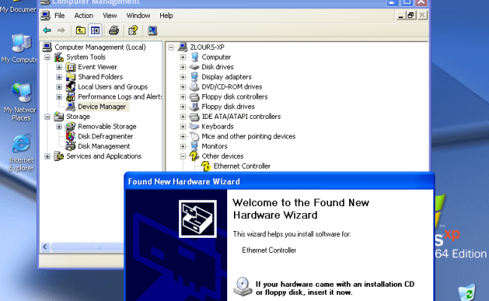Toggle Show/Hide Console Tree toolbar icon
The height and width of the screenshot is (301, 489).
pos(95,30)
